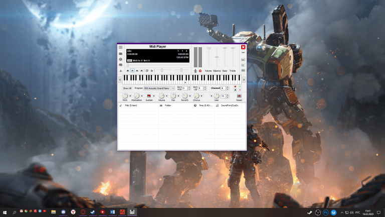Viewport: 385px width, 217px height.
Task: Open the hamburger menu in Midi Player
Action: click(x=120, y=47)
